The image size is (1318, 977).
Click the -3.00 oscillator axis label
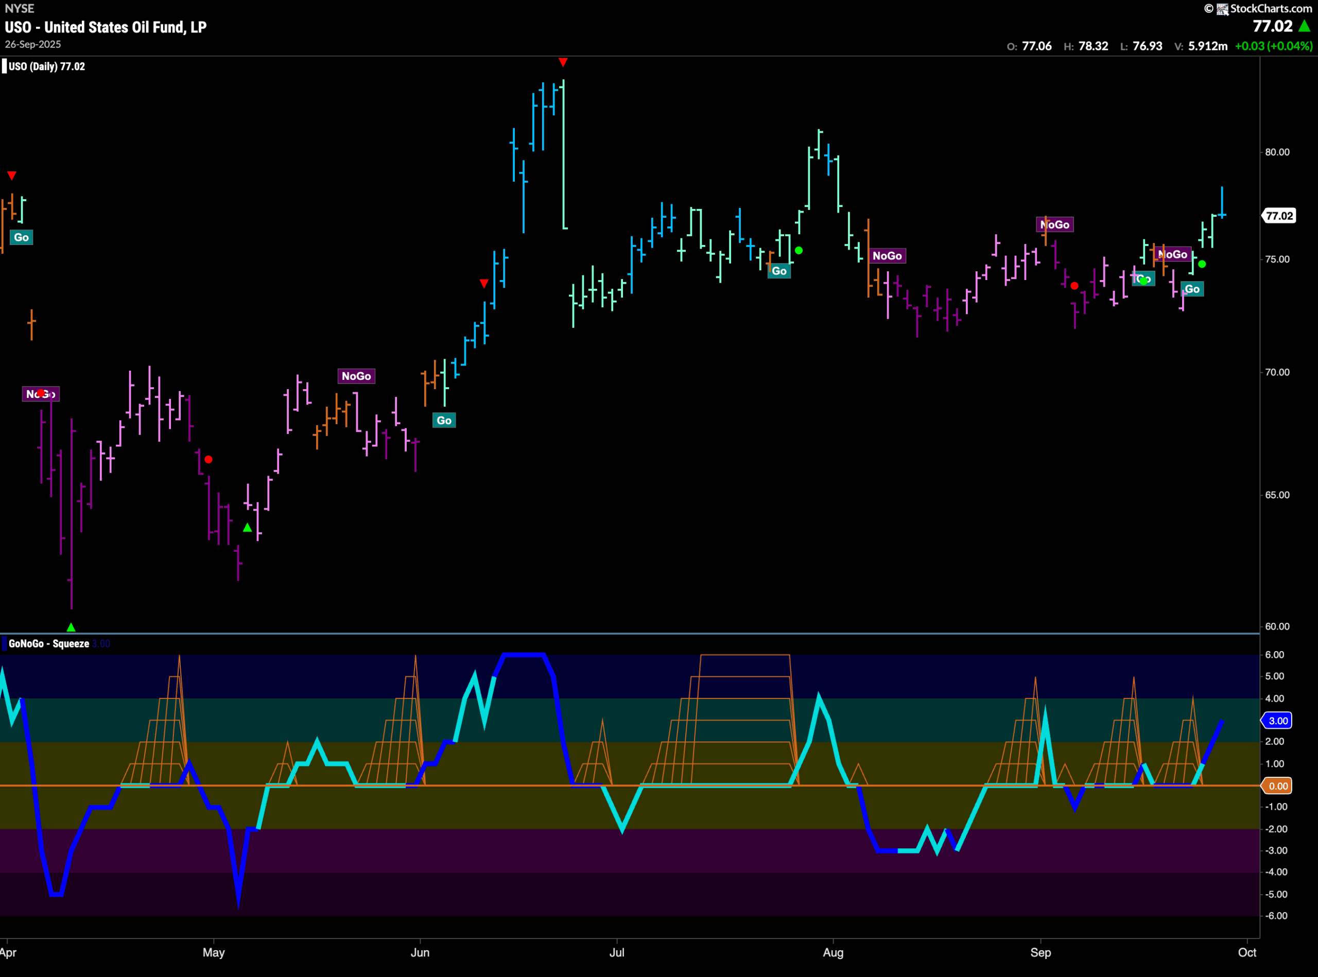[x=1275, y=850]
